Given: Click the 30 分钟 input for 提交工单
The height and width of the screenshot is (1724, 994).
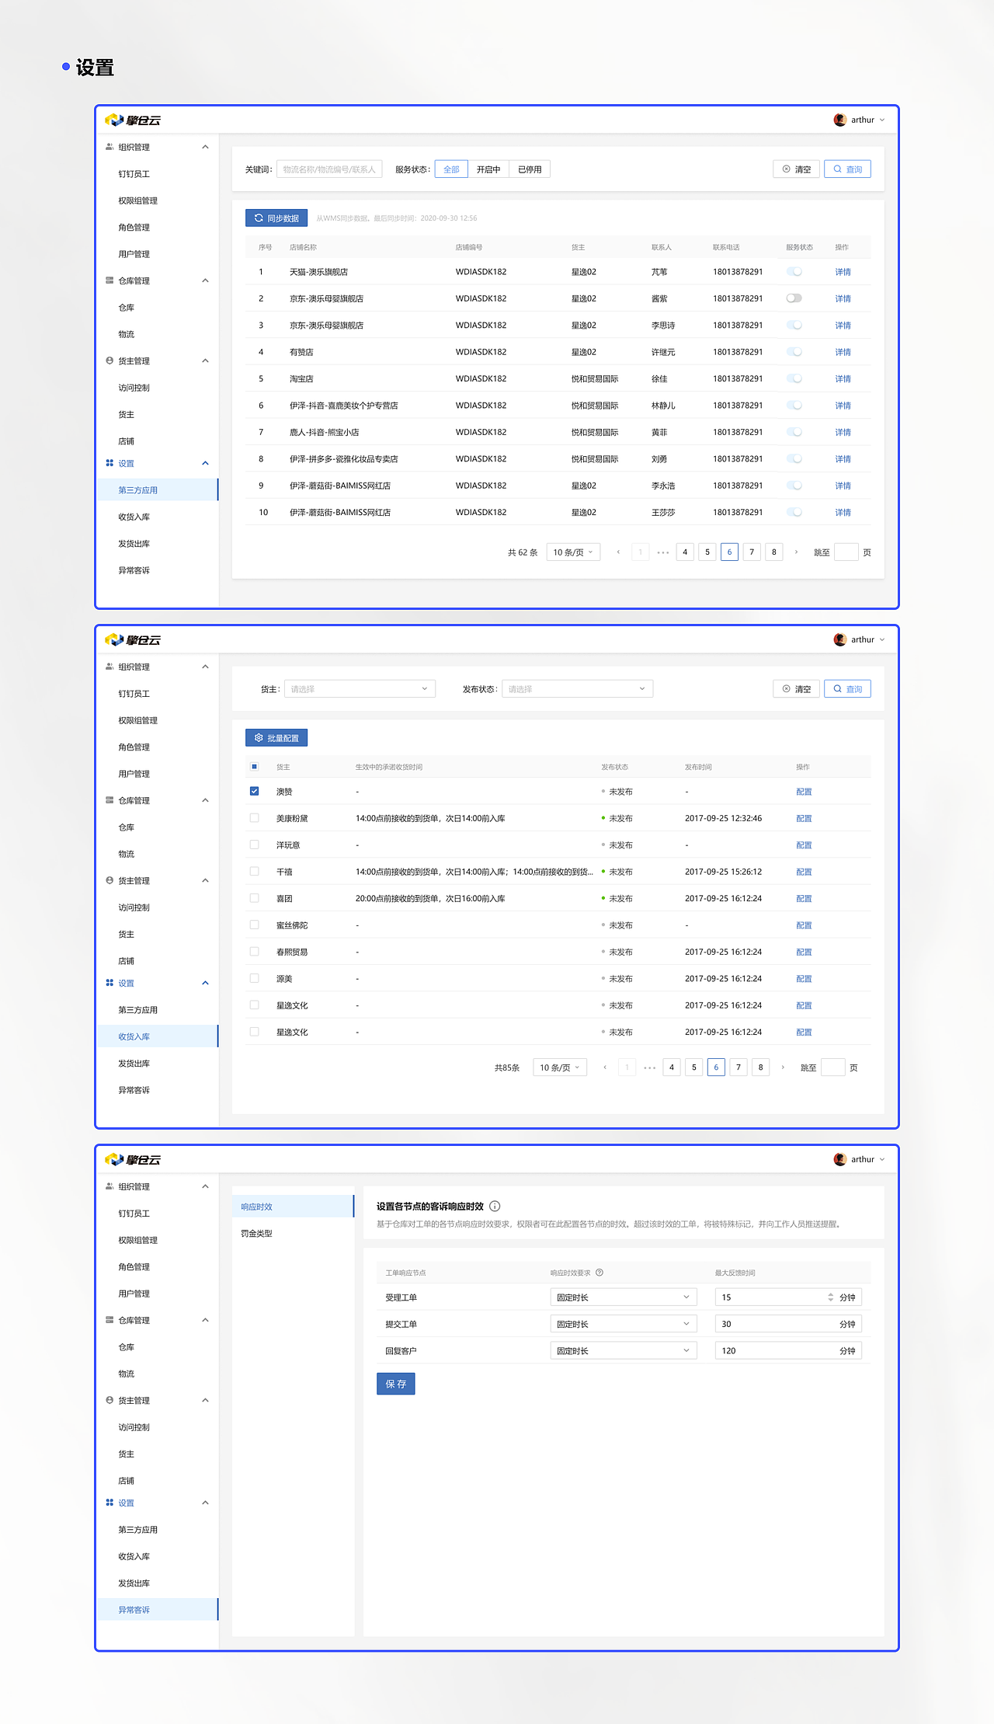Looking at the screenshot, I should (788, 1324).
